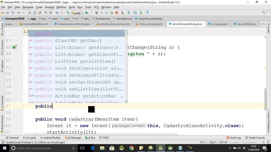Collapse the code fold on line 48

click(x=22, y=47)
